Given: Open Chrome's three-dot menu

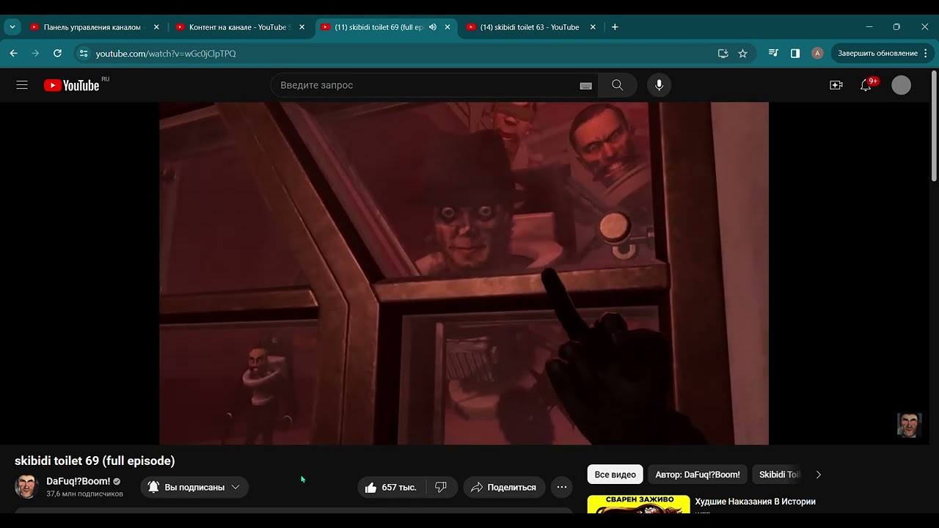Looking at the screenshot, I should 926,54.
